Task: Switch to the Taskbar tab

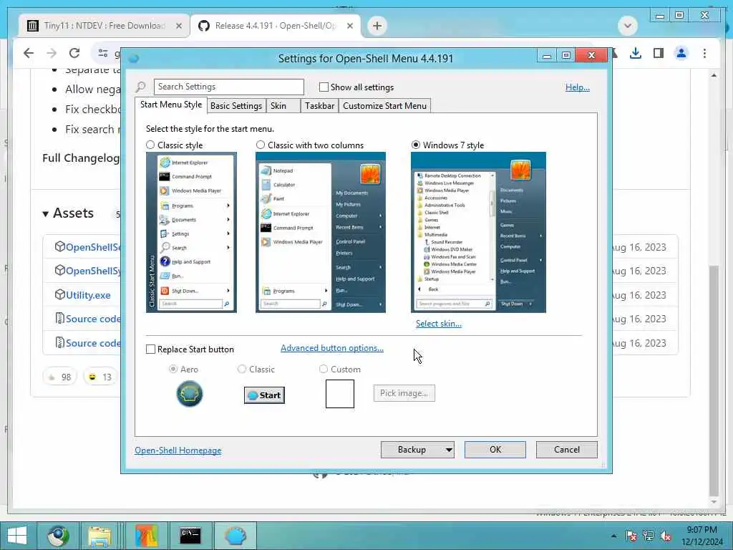Action: [320, 106]
